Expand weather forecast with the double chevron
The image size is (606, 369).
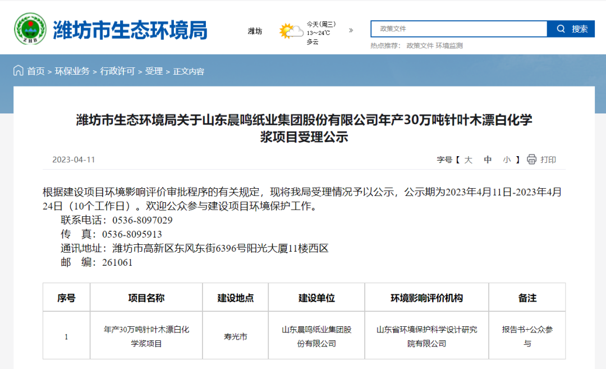[351, 30]
